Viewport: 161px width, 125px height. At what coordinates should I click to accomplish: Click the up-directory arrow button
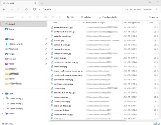click(x=19, y=9)
